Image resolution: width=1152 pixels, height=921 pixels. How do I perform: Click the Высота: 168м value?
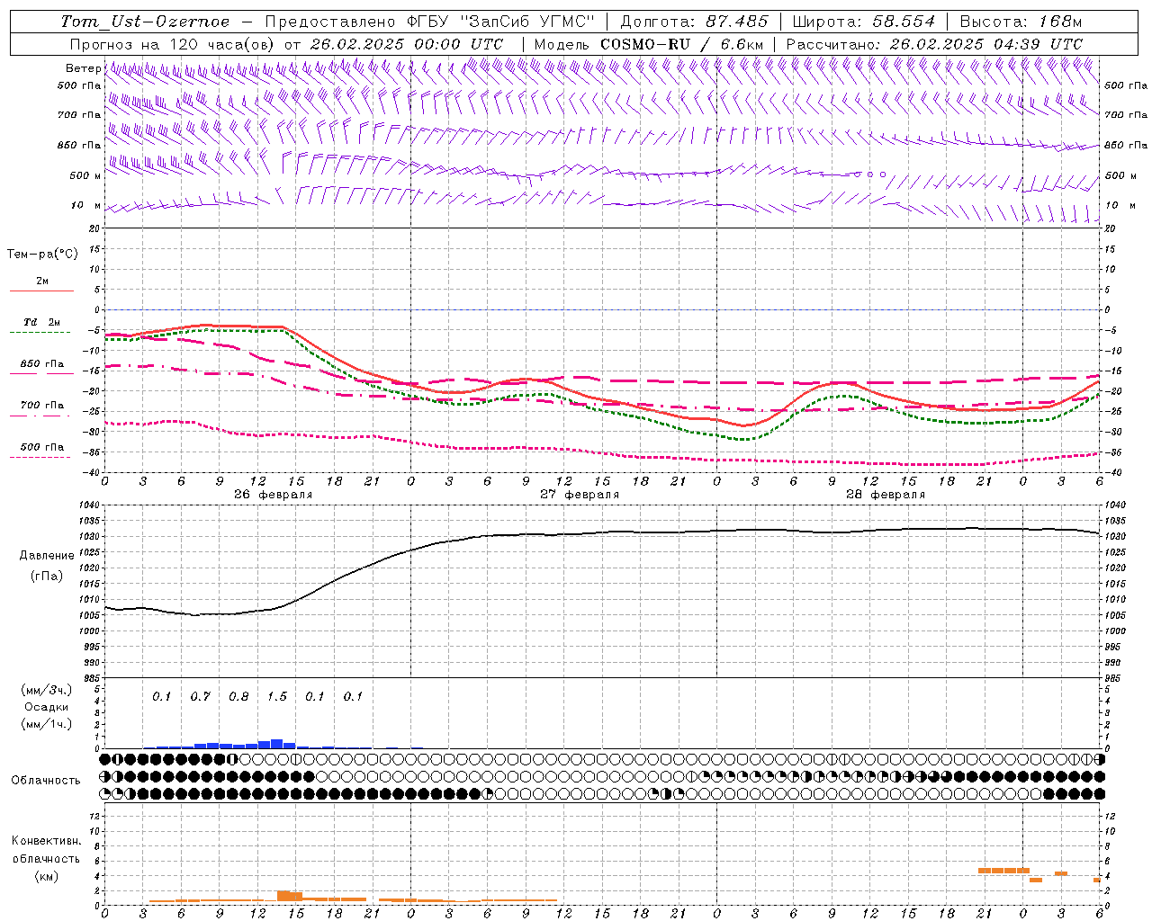click(x=1021, y=22)
